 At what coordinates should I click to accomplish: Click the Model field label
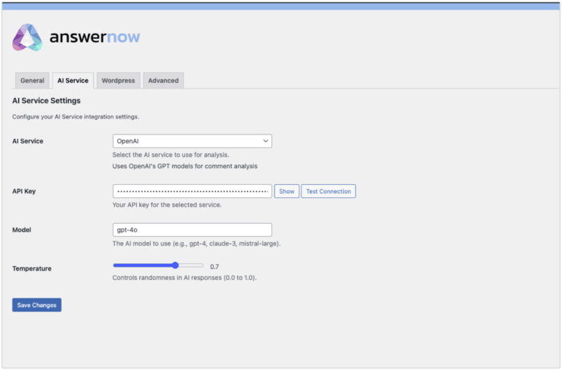click(x=21, y=230)
